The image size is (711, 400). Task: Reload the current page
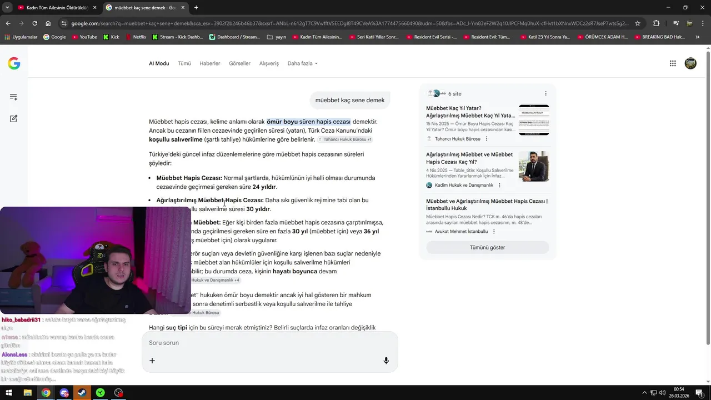pyautogui.click(x=34, y=23)
